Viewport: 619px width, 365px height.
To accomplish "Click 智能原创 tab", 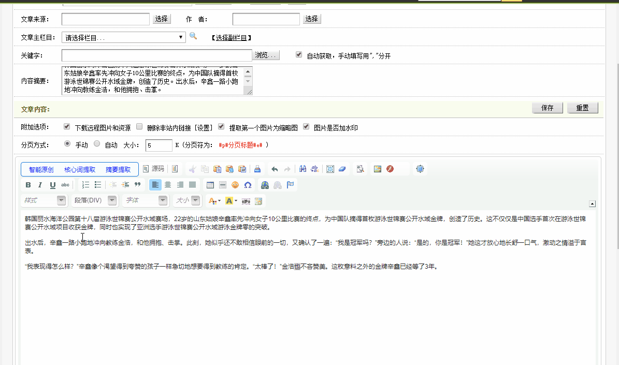I will click(41, 169).
